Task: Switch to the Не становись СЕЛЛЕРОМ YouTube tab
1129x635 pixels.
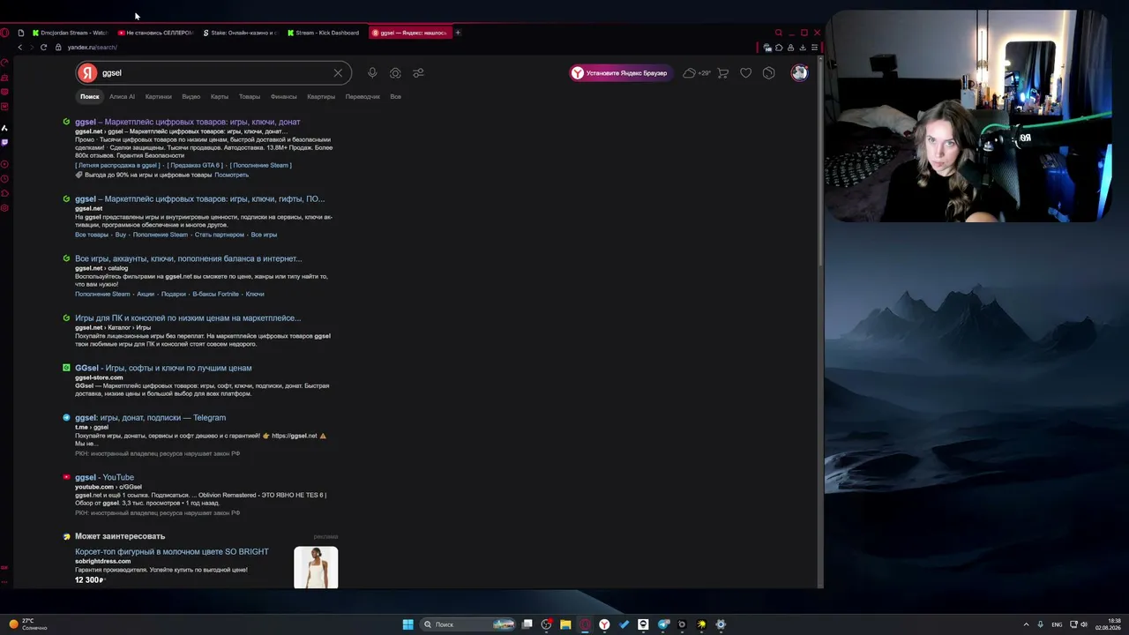Action: (x=155, y=33)
